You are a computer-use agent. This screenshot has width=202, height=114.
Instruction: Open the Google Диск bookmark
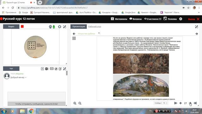[x=128, y=12]
